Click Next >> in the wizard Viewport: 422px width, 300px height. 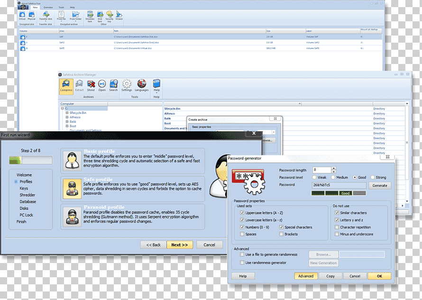pyautogui.click(x=180, y=245)
